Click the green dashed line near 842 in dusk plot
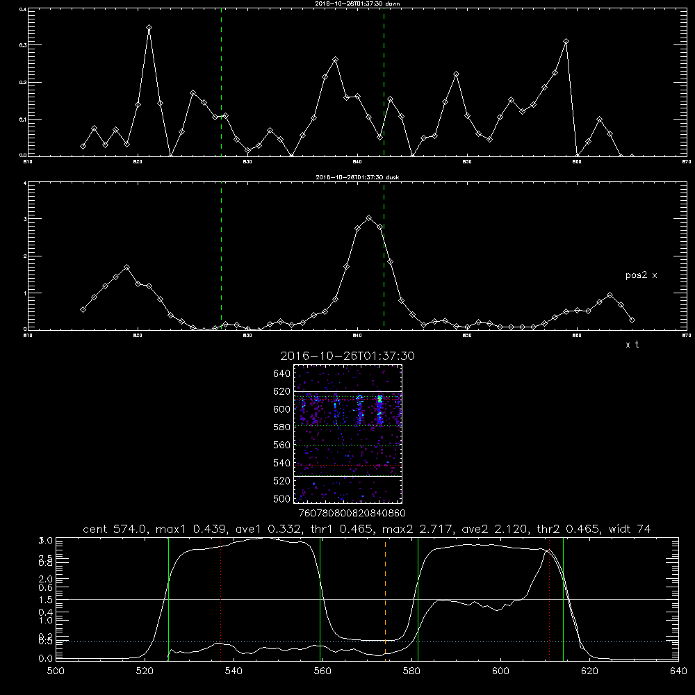695x695 pixels. coord(384,256)
